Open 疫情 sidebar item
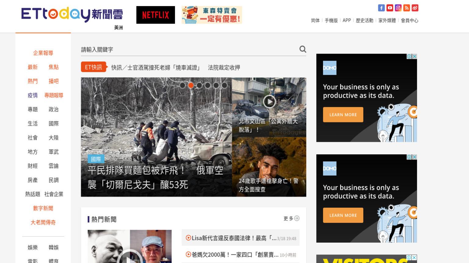 coord(33,95)
